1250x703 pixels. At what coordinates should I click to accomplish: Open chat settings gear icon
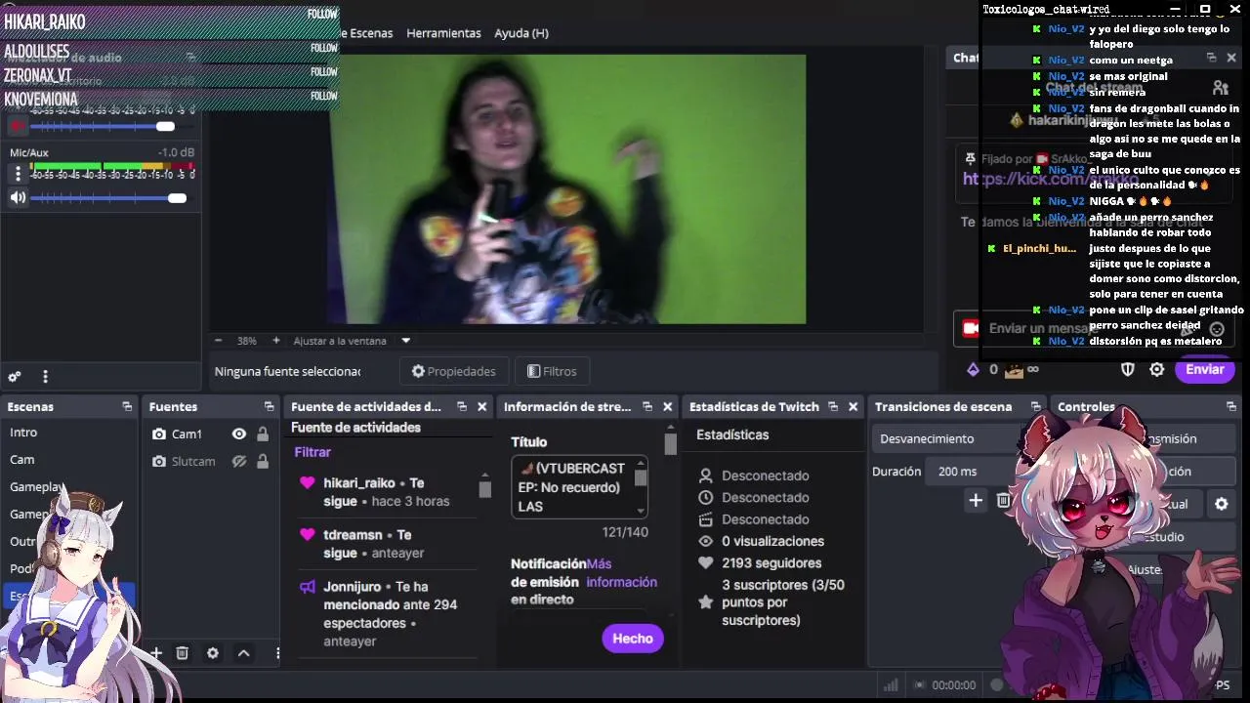tap(1157, 369)
